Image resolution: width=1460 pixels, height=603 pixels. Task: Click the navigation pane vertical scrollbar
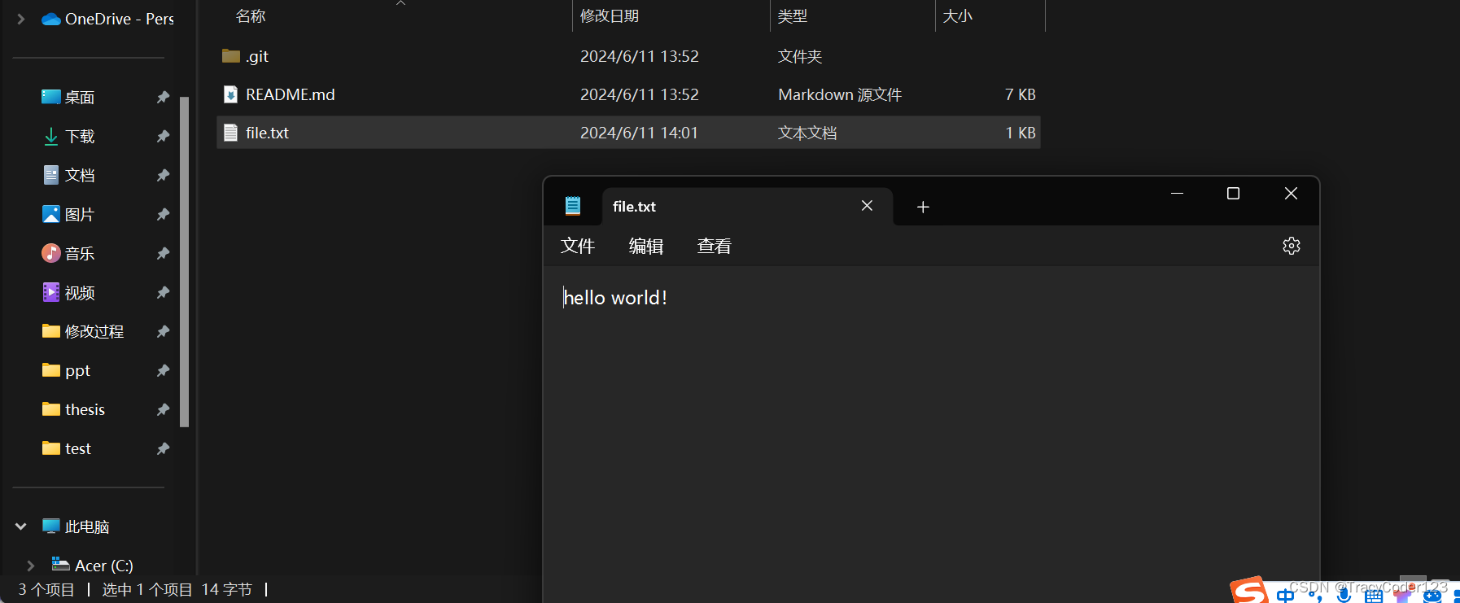pos(184,261)
